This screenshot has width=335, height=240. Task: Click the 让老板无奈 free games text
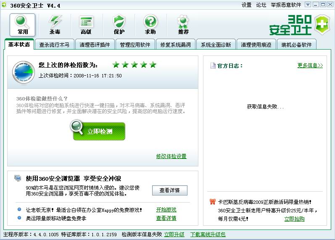(84, 210)
